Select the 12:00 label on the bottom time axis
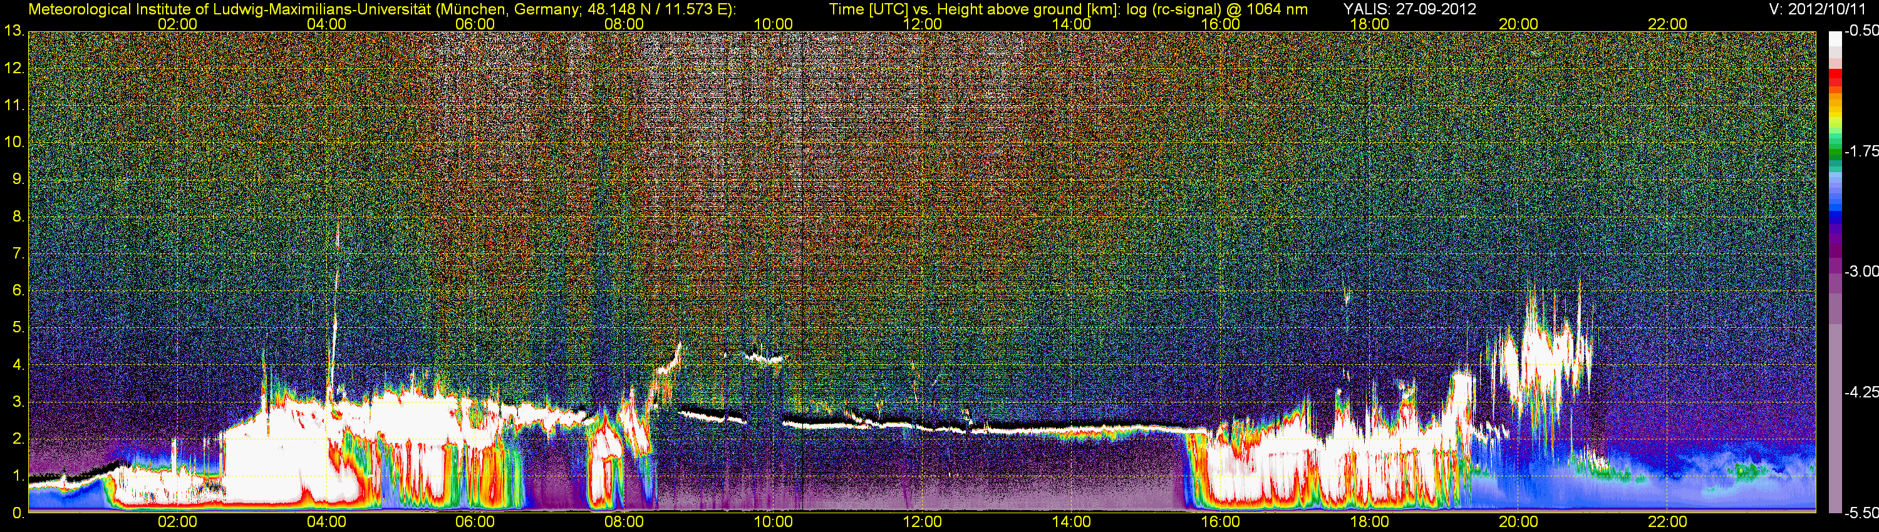The width and height of the screenshot is (1879, 532). tap(922, 522)
